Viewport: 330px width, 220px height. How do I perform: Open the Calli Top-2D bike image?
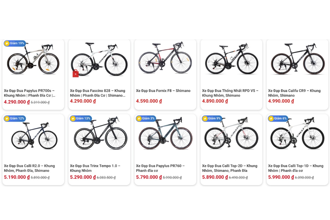click(231, 134)
